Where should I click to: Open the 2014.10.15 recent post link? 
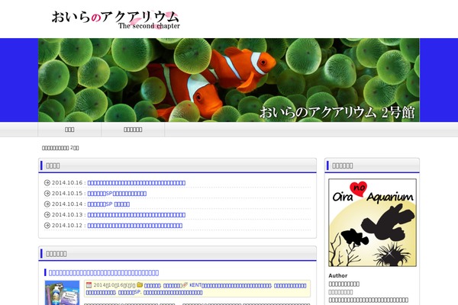point(117,194)
